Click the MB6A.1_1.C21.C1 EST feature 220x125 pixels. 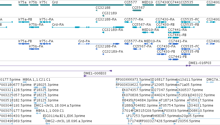click(24, 82)
